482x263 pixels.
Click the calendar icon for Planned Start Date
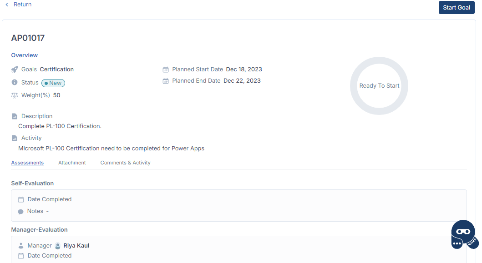[166, 69]
